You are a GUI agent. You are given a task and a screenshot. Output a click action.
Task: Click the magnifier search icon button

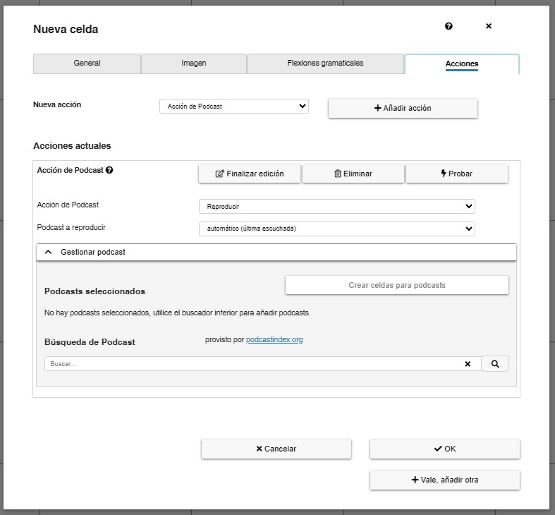click(495, 364)
